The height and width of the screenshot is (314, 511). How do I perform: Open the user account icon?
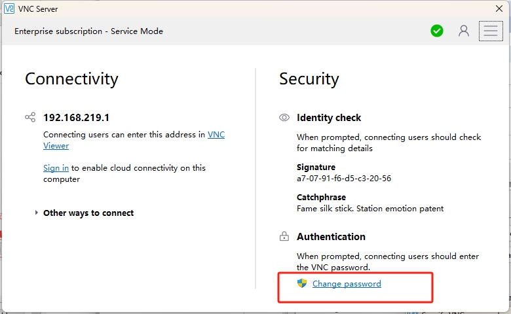tap(464, 31)
